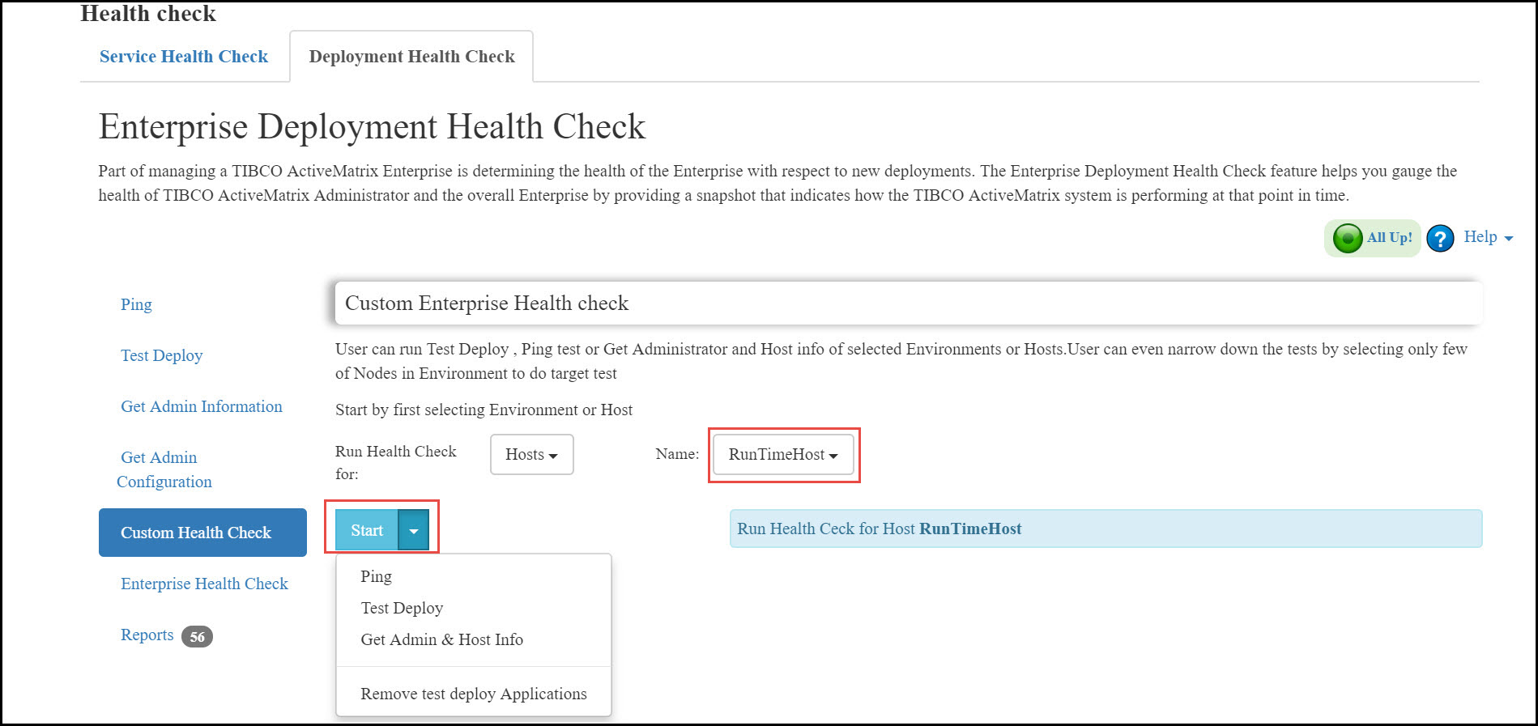Open Ping in the left sidebar

(136, 304)
